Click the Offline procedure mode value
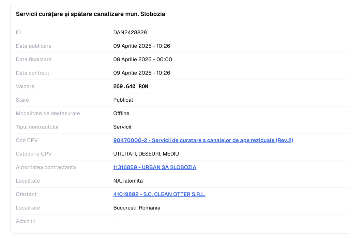Viewport: 349px width, 237px height. click(x=121, y=113)
